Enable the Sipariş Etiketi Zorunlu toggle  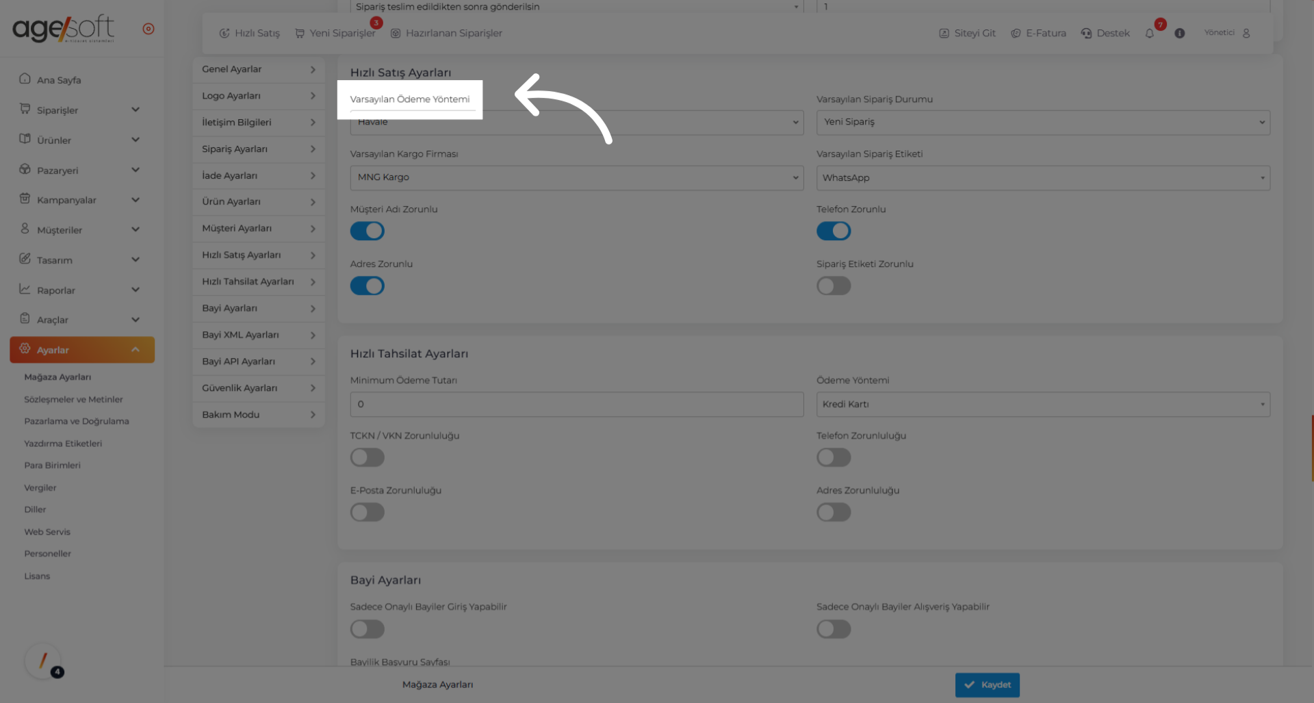[834, 286]
